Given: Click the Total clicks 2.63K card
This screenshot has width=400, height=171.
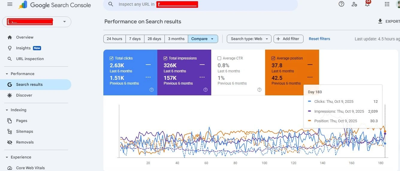Looking at the screenshot, I should [x=130, y=72].
